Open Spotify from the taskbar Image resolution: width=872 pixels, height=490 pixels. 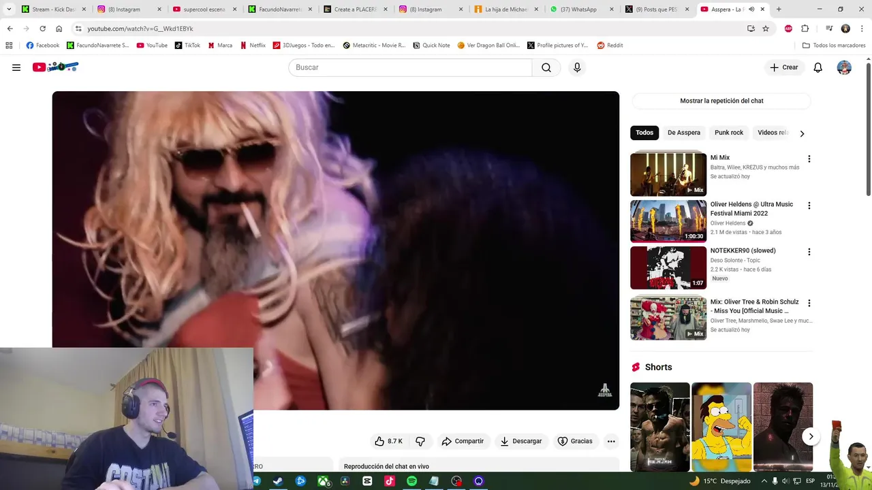coord(411,481)
